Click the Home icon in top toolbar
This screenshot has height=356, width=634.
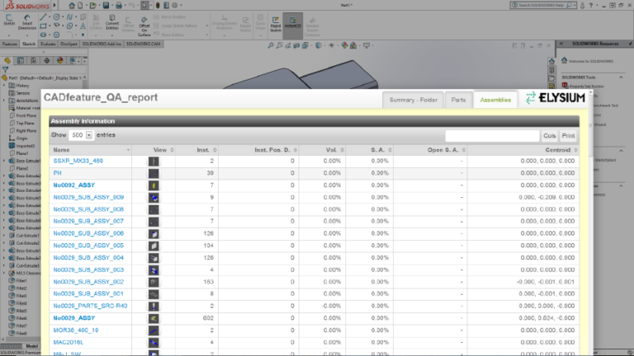(x=72, y=5)
